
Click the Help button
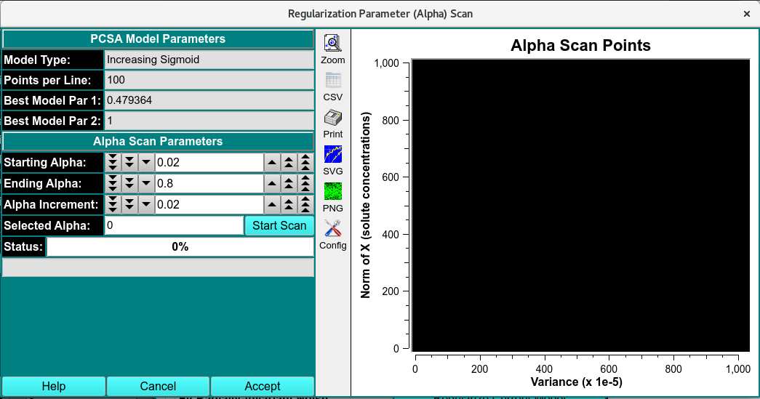tap(54, 386)
